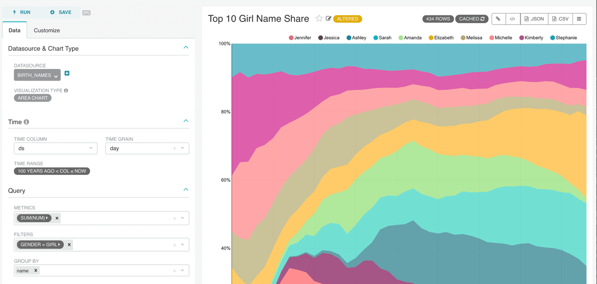Toggle Jennifer series in legend
597x284 pixels.
click(300, 38)
